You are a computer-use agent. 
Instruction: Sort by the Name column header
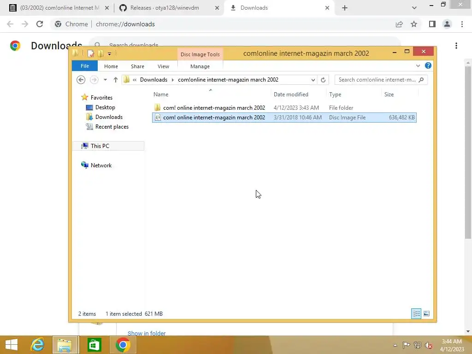161,94
